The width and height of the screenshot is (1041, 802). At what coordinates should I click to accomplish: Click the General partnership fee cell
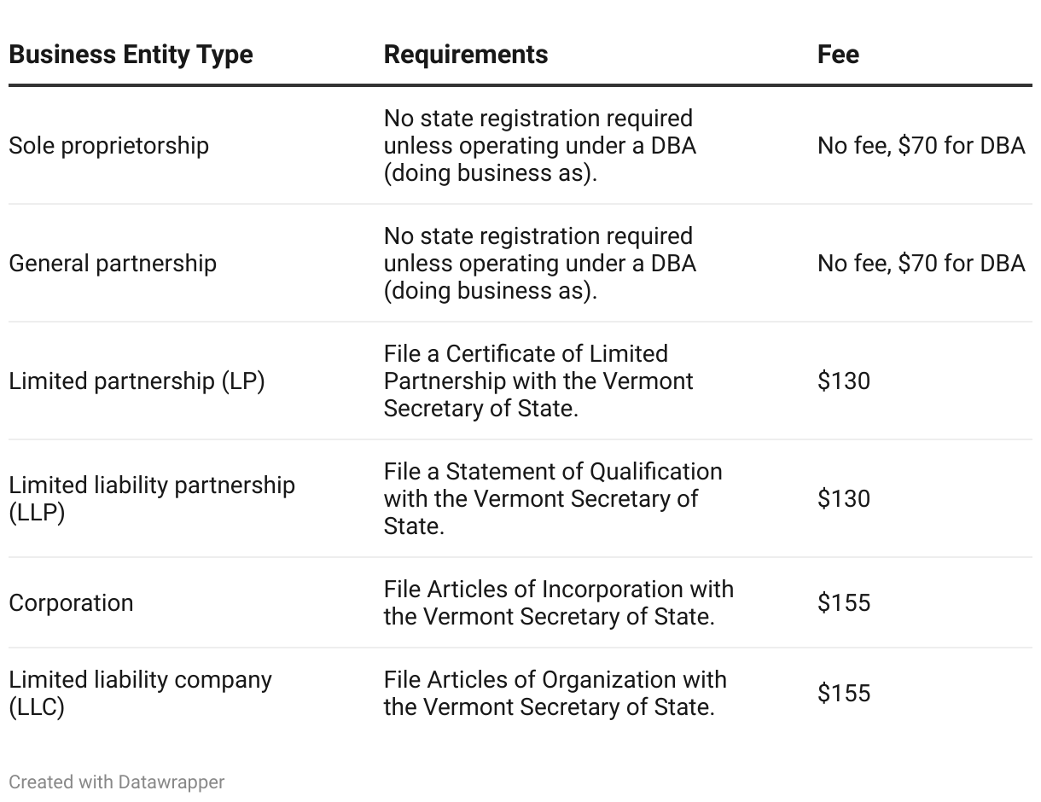(921, 263)
